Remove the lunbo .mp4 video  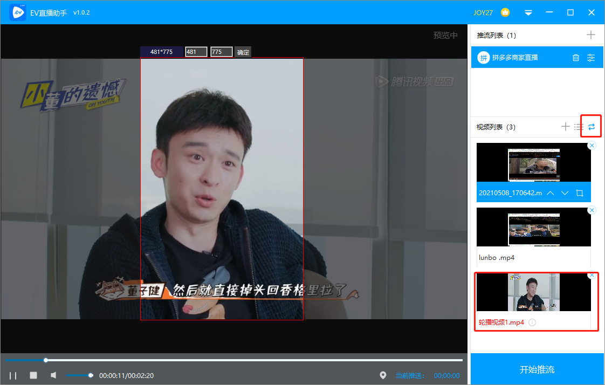(x=592, y=210)
